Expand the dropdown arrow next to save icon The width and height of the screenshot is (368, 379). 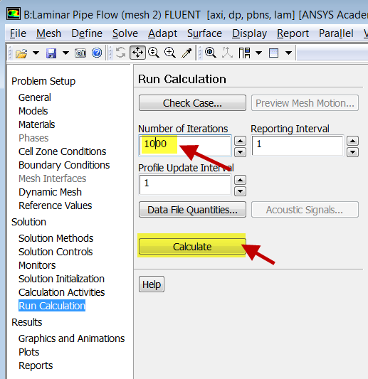[65, 53]
